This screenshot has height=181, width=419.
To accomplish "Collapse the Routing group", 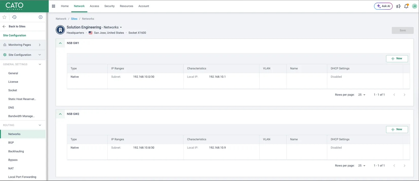I will [40, 125].
